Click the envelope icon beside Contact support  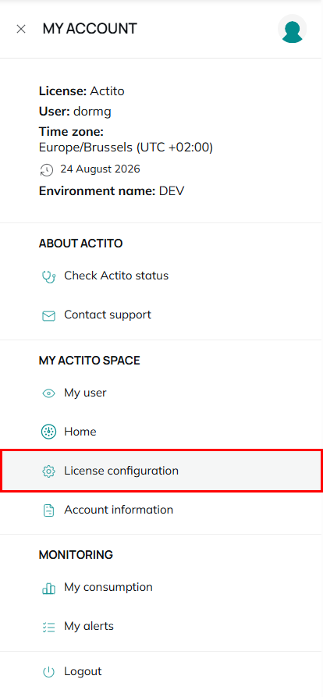pos(48,316)
